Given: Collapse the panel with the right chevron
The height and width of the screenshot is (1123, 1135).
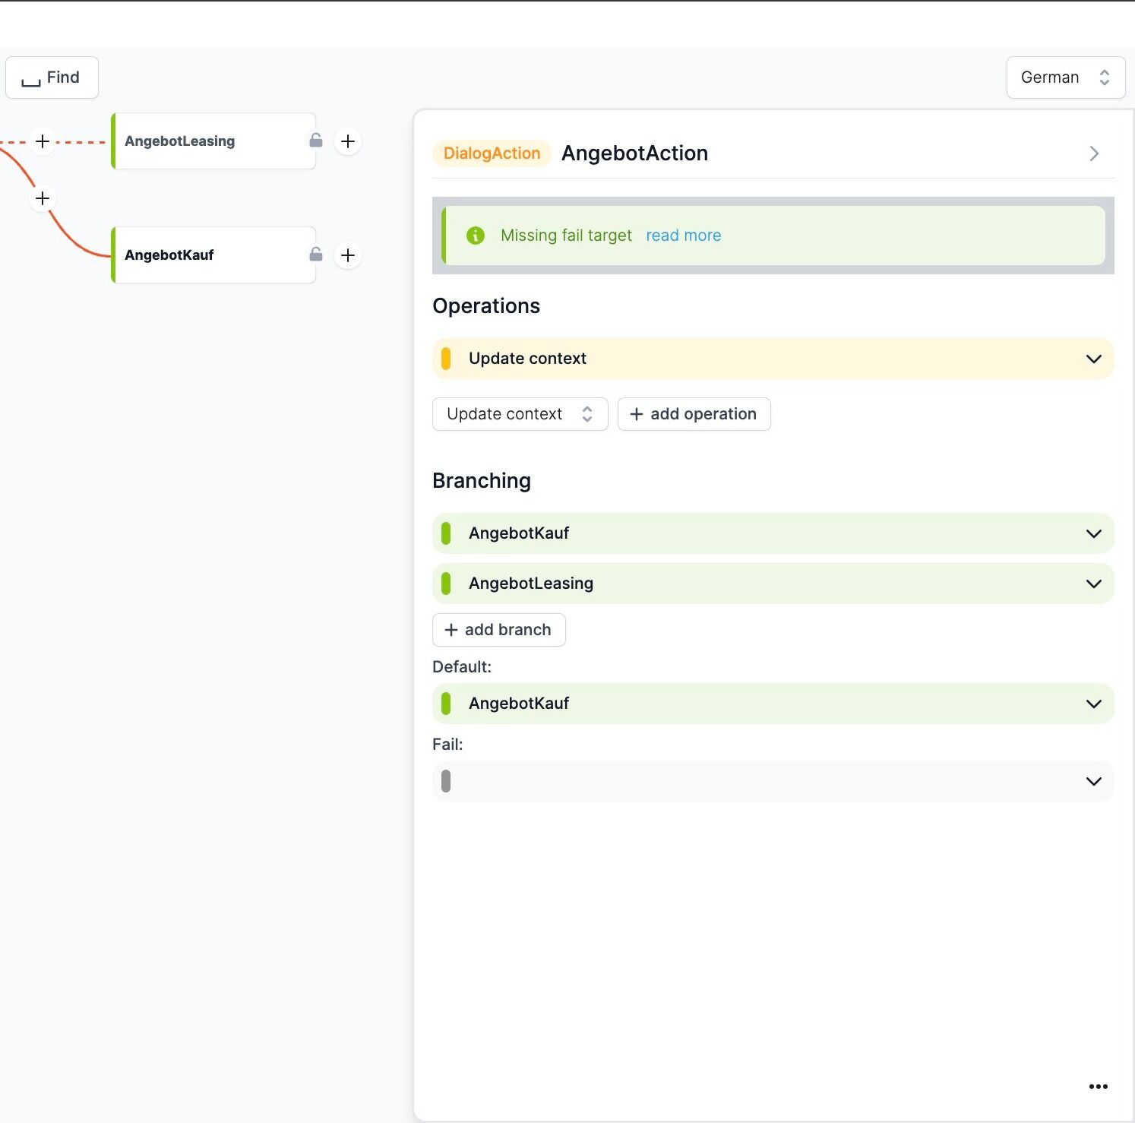Looking at the screenshot, I should point(1094,153).
